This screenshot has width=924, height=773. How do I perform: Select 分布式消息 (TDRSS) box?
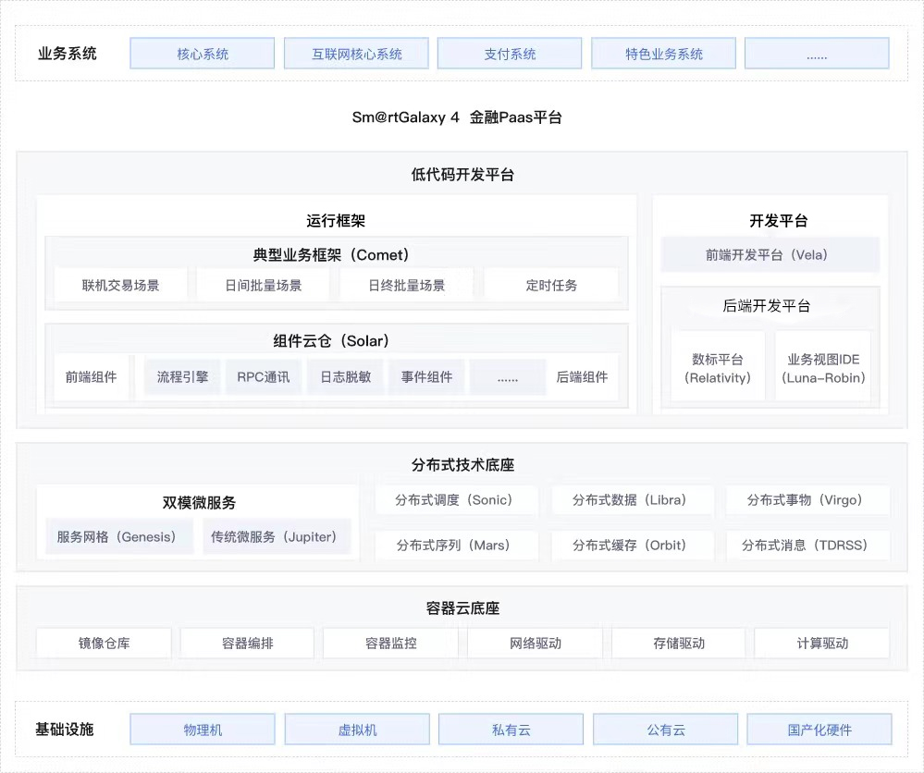tap(807, 546)
